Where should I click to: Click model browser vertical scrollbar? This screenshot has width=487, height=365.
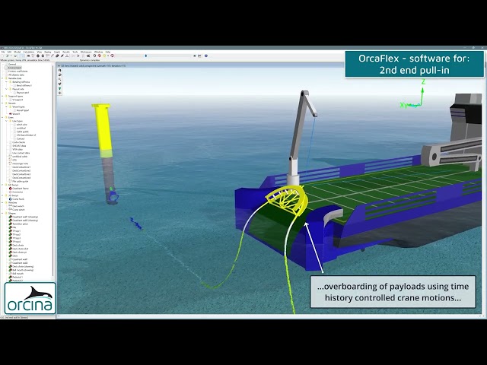click(x=54, y=171)
